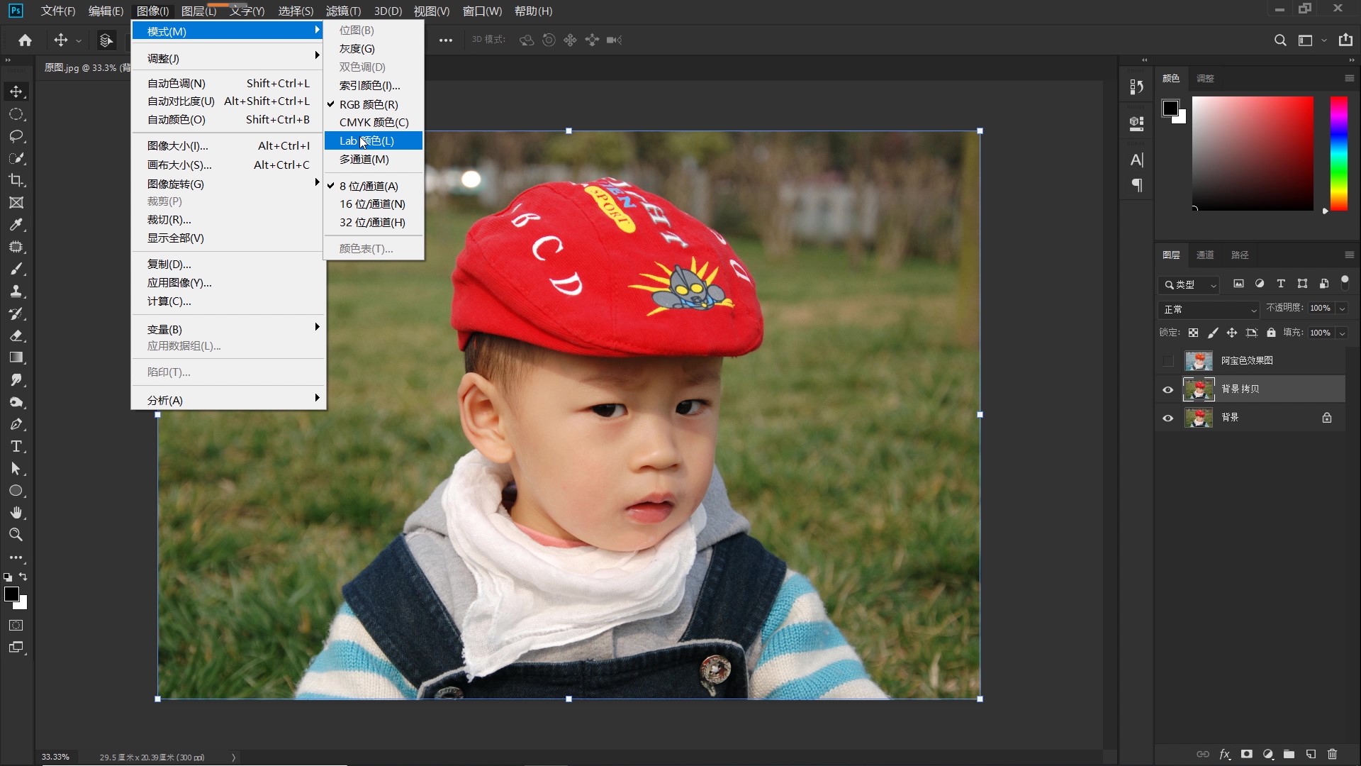Open 图像大小 dialog from menu
The image size is (1361, 766).
(177, 145)
